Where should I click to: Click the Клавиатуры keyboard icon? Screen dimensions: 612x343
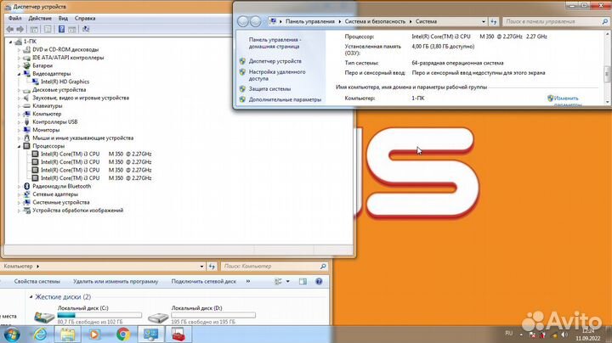point(26,106)
